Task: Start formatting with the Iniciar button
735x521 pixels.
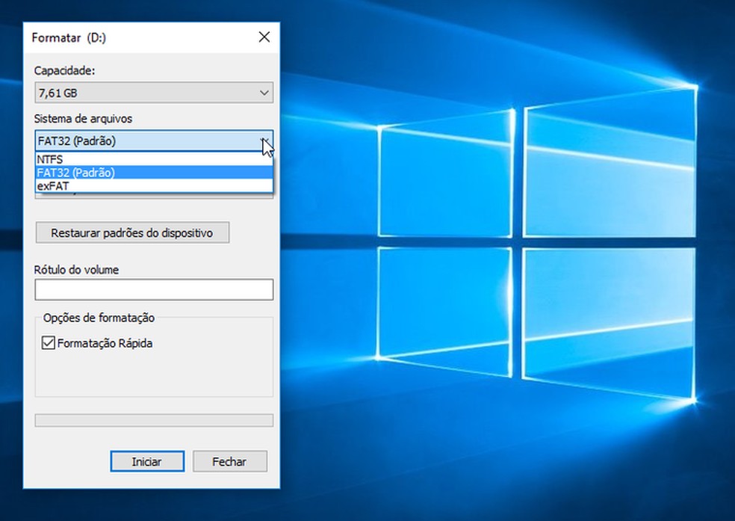Action: tap(146, 461)
